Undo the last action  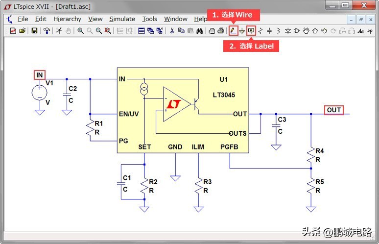point(324,31)
